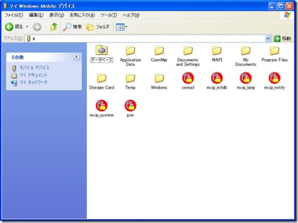The width and height of the screenshot is (298, 223).
Task: Select the cemail locked file icon
Action: tap(188, 78)
